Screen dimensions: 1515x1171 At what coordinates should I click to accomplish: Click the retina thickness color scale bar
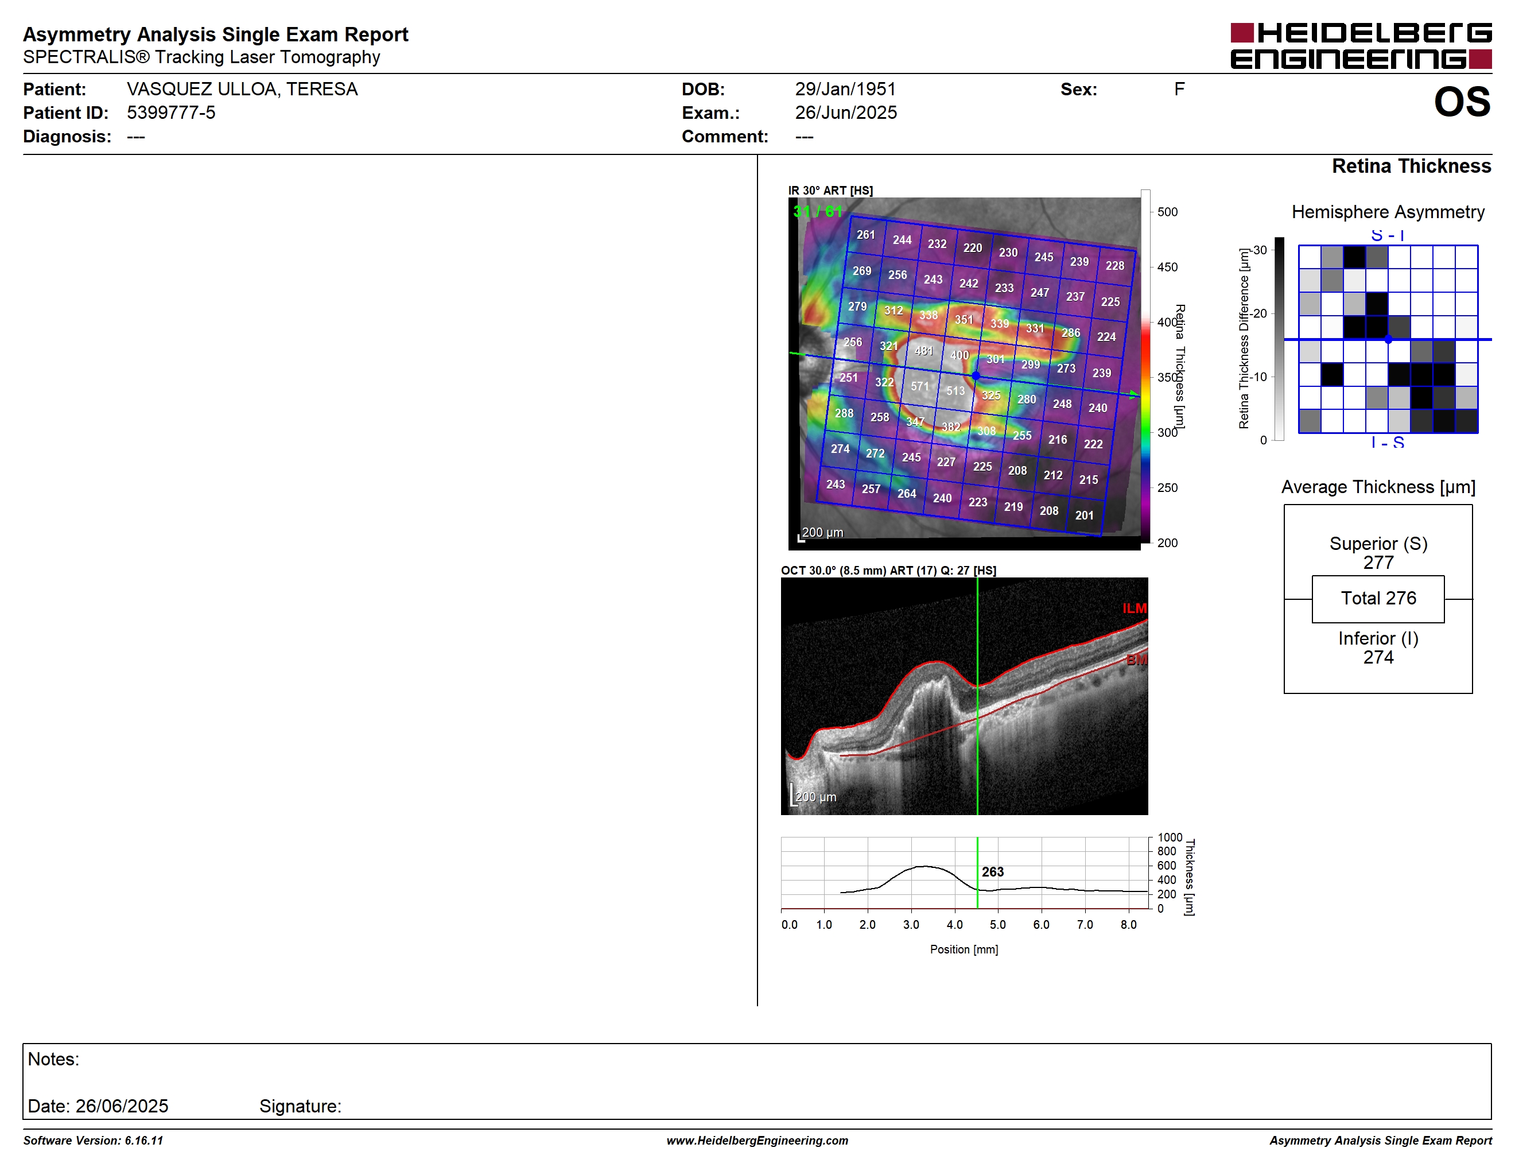[x=1145, y=366]
